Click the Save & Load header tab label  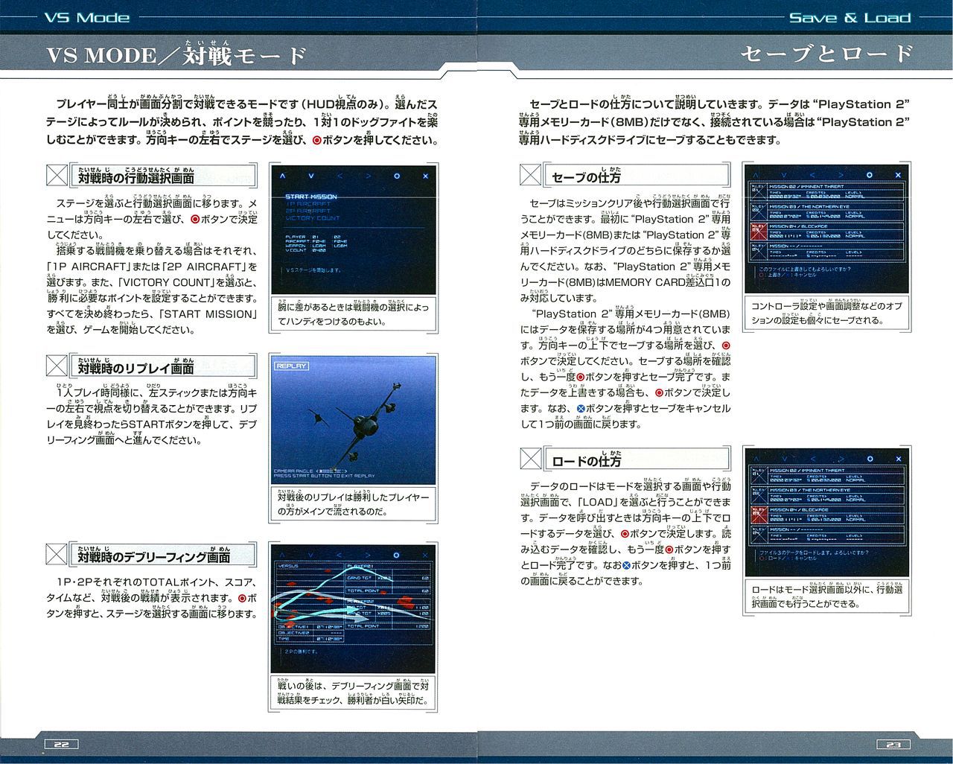point(850,17)
